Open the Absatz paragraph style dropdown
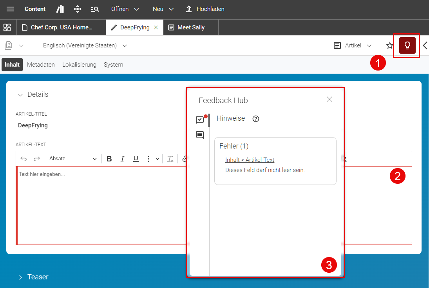The width and height of the screenshot is (429, 288). click(x=73, y=159)
